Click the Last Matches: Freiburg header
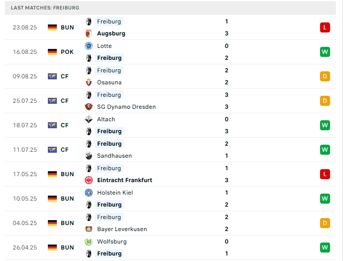The width and height of the screenshot is (343, 261). tap(45, 8)
